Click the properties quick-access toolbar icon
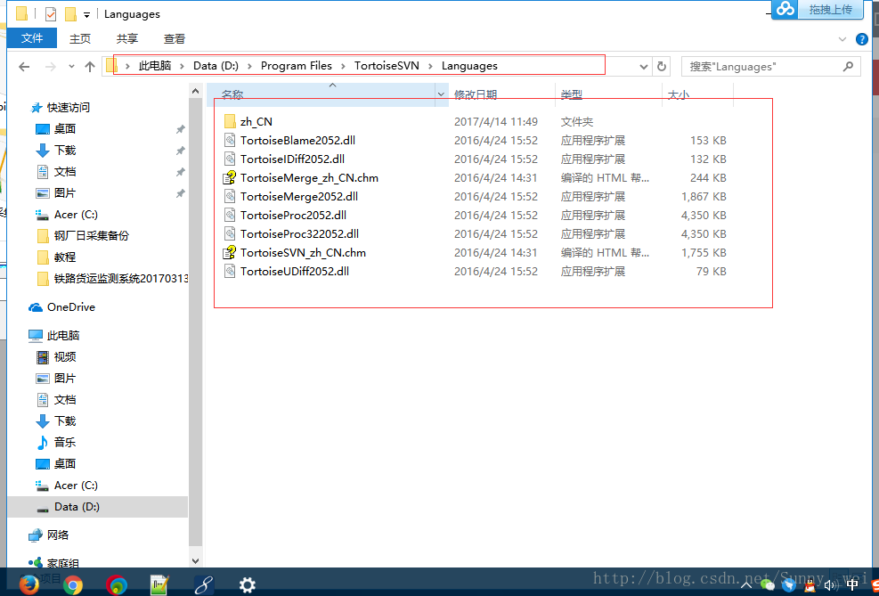 (x=51, y=14)
